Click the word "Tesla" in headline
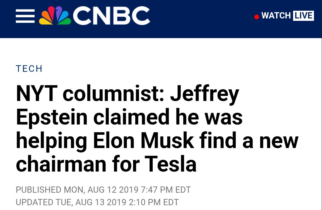322x210 pixels. click(x=171, y=164)
